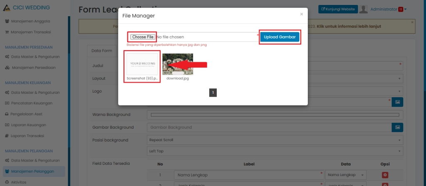Go to page 1 in pagination
Viewport: 426px width, 186px height.
tap(213, 93)
